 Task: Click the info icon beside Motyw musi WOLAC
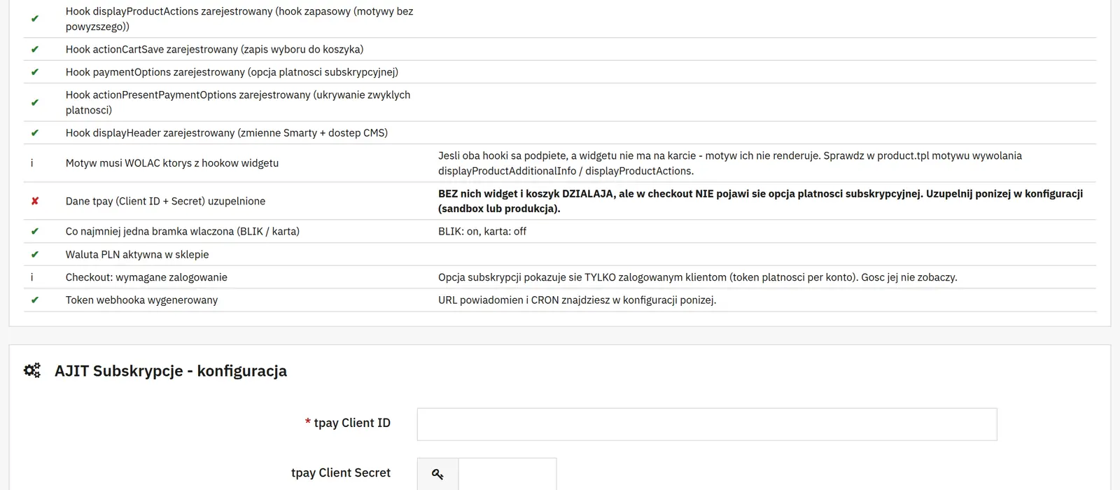coord(31,163)
